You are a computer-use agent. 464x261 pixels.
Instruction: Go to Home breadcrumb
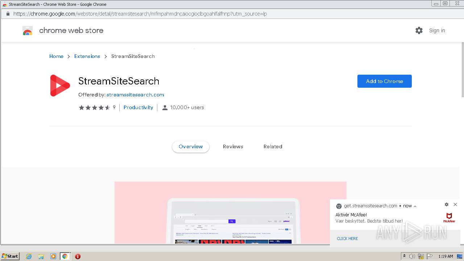(x=56, y=56)
